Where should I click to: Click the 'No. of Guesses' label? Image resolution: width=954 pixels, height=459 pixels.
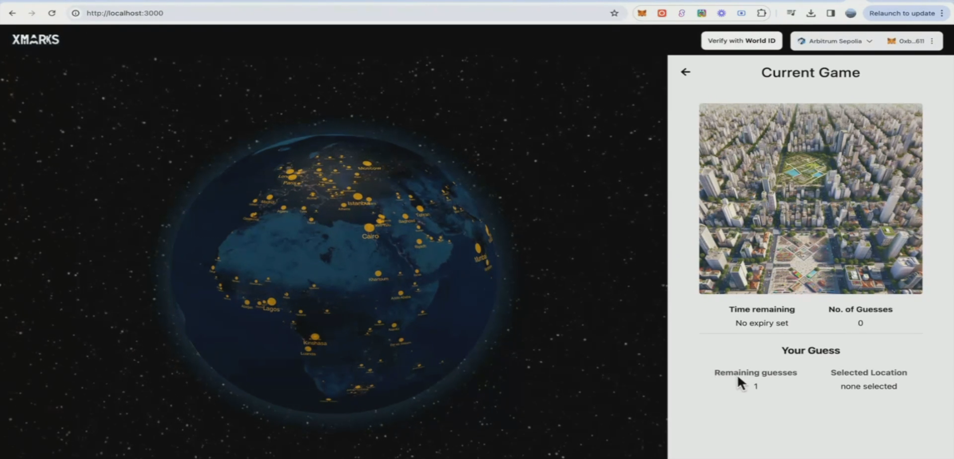[x=860, y=309]
